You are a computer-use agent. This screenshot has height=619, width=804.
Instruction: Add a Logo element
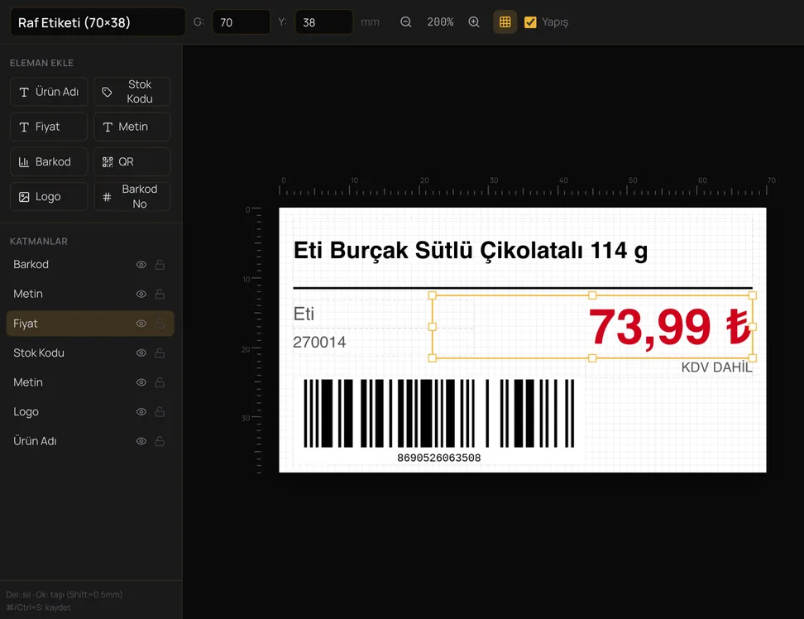coord(49,196)
